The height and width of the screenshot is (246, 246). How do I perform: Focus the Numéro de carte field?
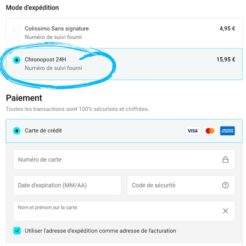pyautogui.click(x=124, y=160)
